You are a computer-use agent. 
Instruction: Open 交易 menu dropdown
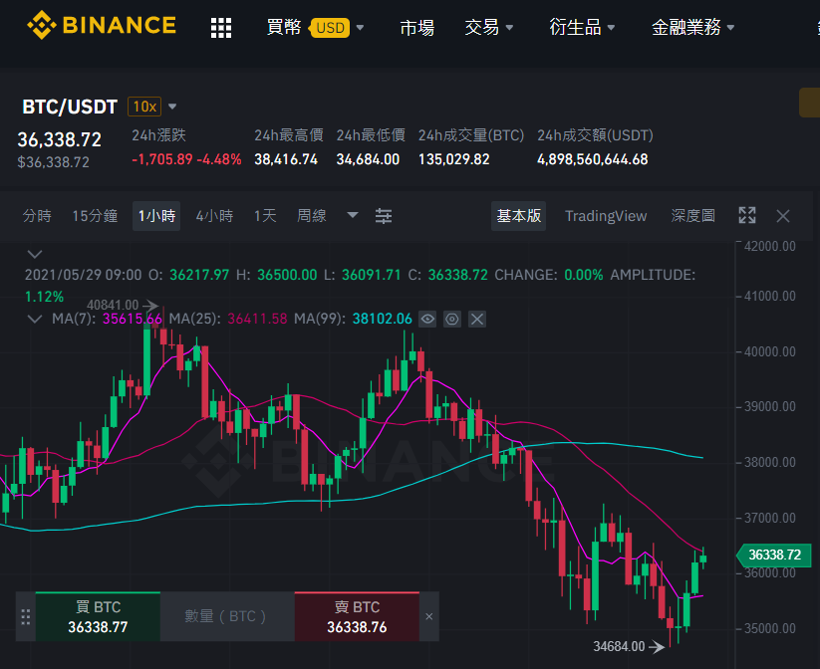point(489,27)
